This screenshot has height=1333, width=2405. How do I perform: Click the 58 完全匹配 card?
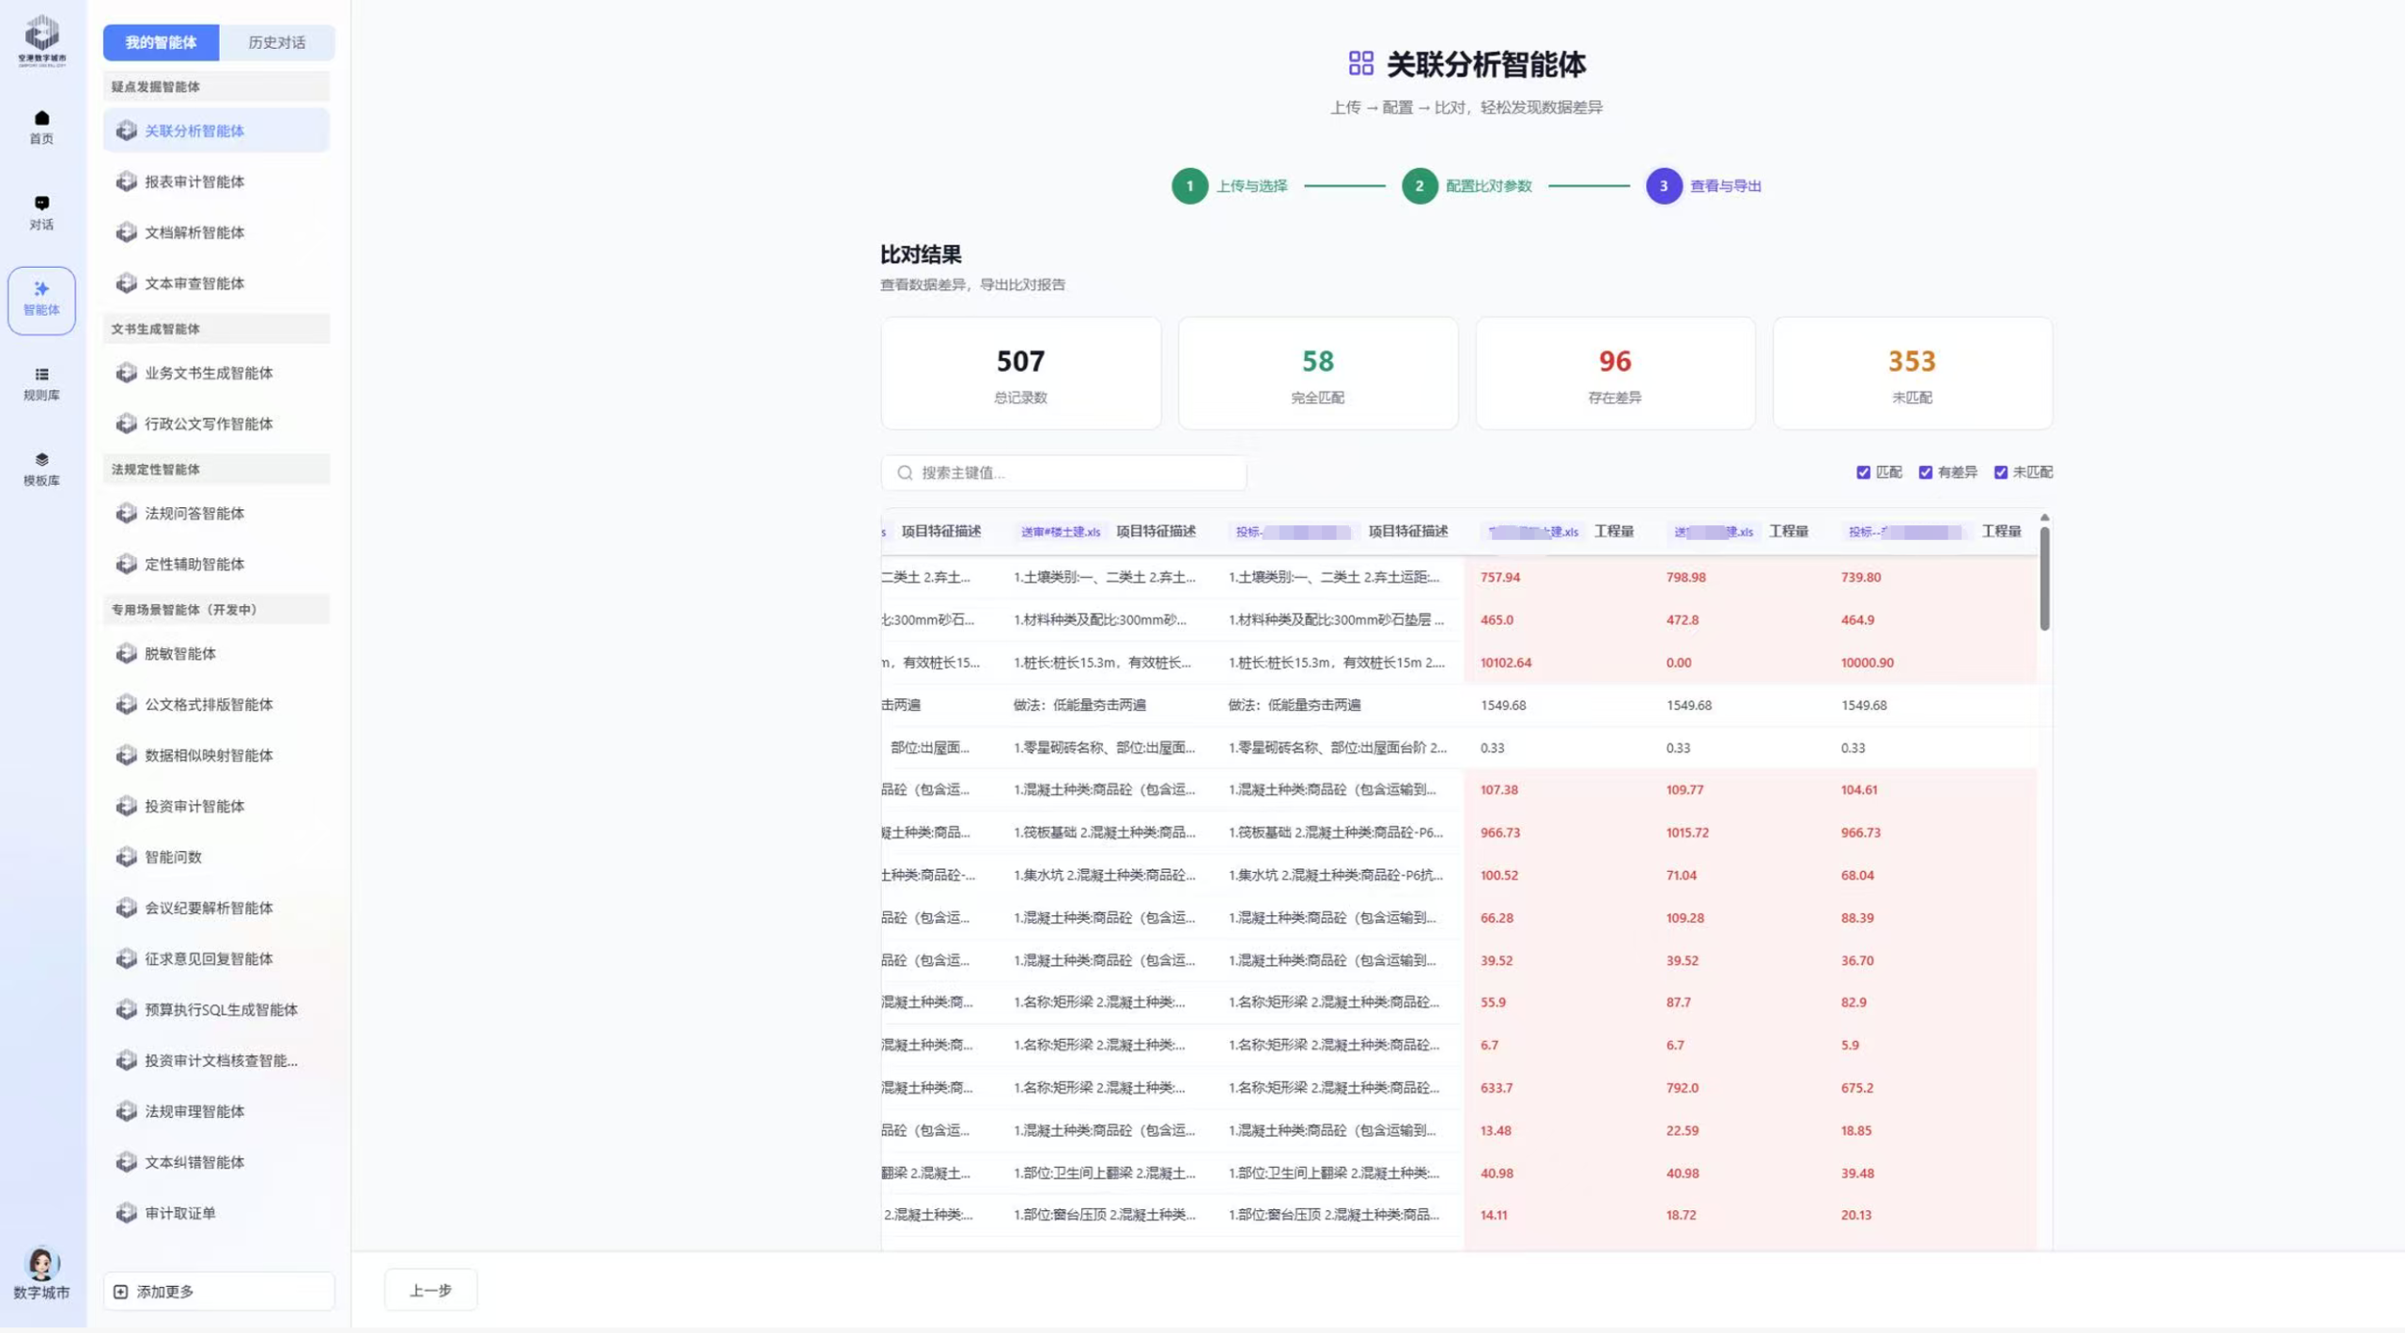(1317, 374)
